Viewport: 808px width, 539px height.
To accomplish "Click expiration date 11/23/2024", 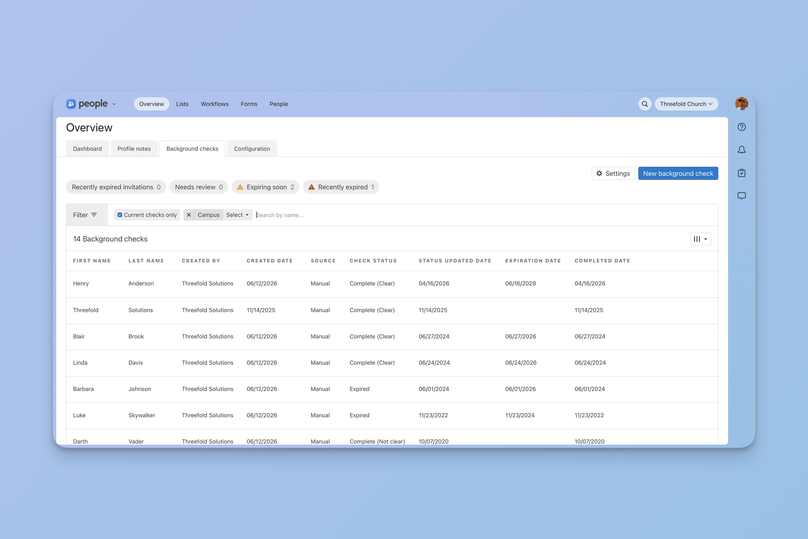I will tap(520, 415).
